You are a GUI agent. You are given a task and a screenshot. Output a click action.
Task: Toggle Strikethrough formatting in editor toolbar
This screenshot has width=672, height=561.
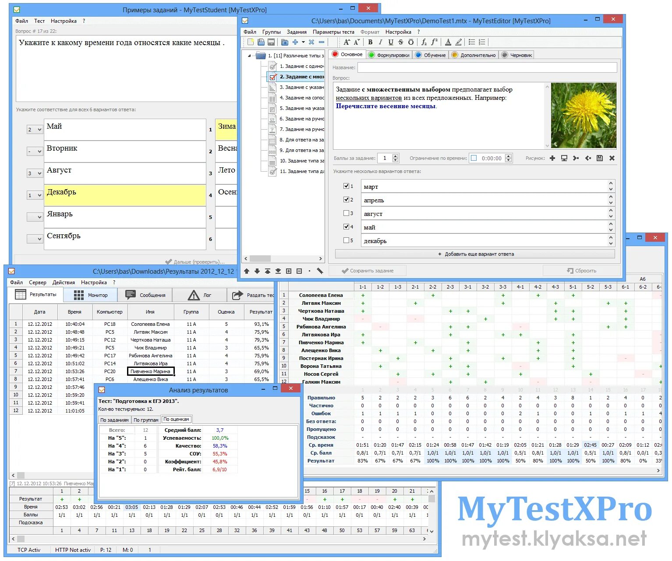(401, 42)
